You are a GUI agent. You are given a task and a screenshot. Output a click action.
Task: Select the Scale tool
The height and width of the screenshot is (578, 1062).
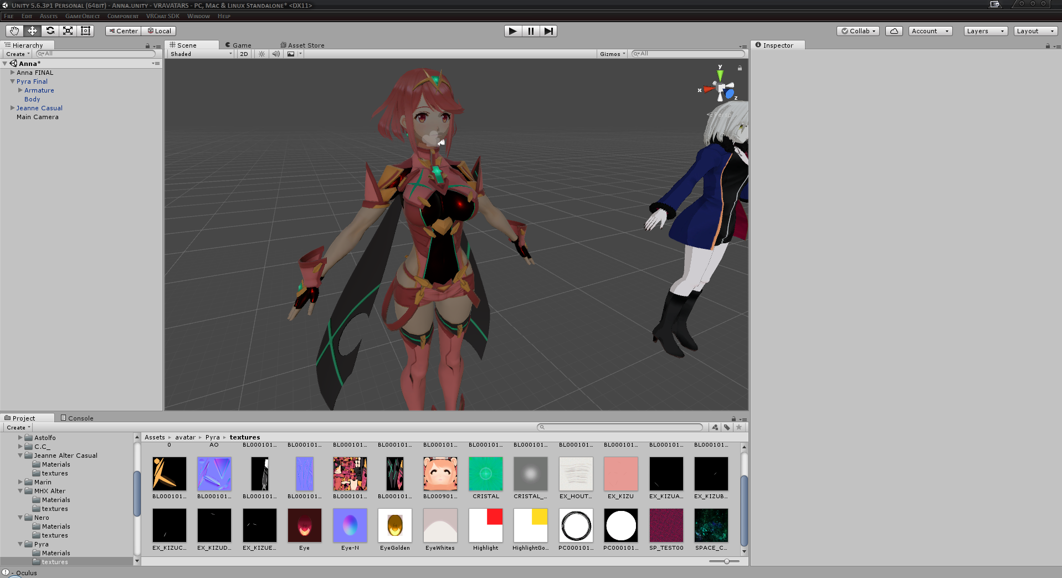pos(68,31)
